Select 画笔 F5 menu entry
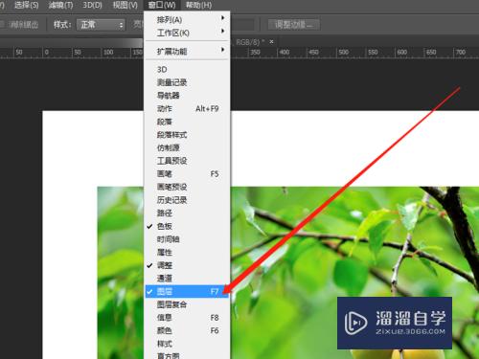 click(187, 174)
